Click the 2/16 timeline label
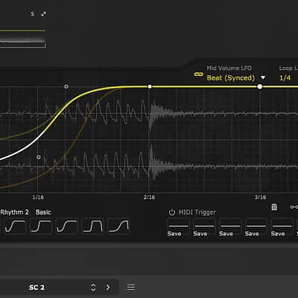298x298 pixels. click(x=149, y=197)
